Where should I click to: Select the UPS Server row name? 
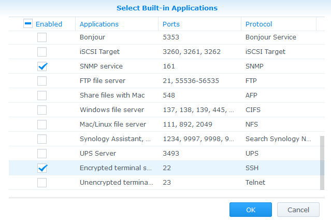point(98,154)
